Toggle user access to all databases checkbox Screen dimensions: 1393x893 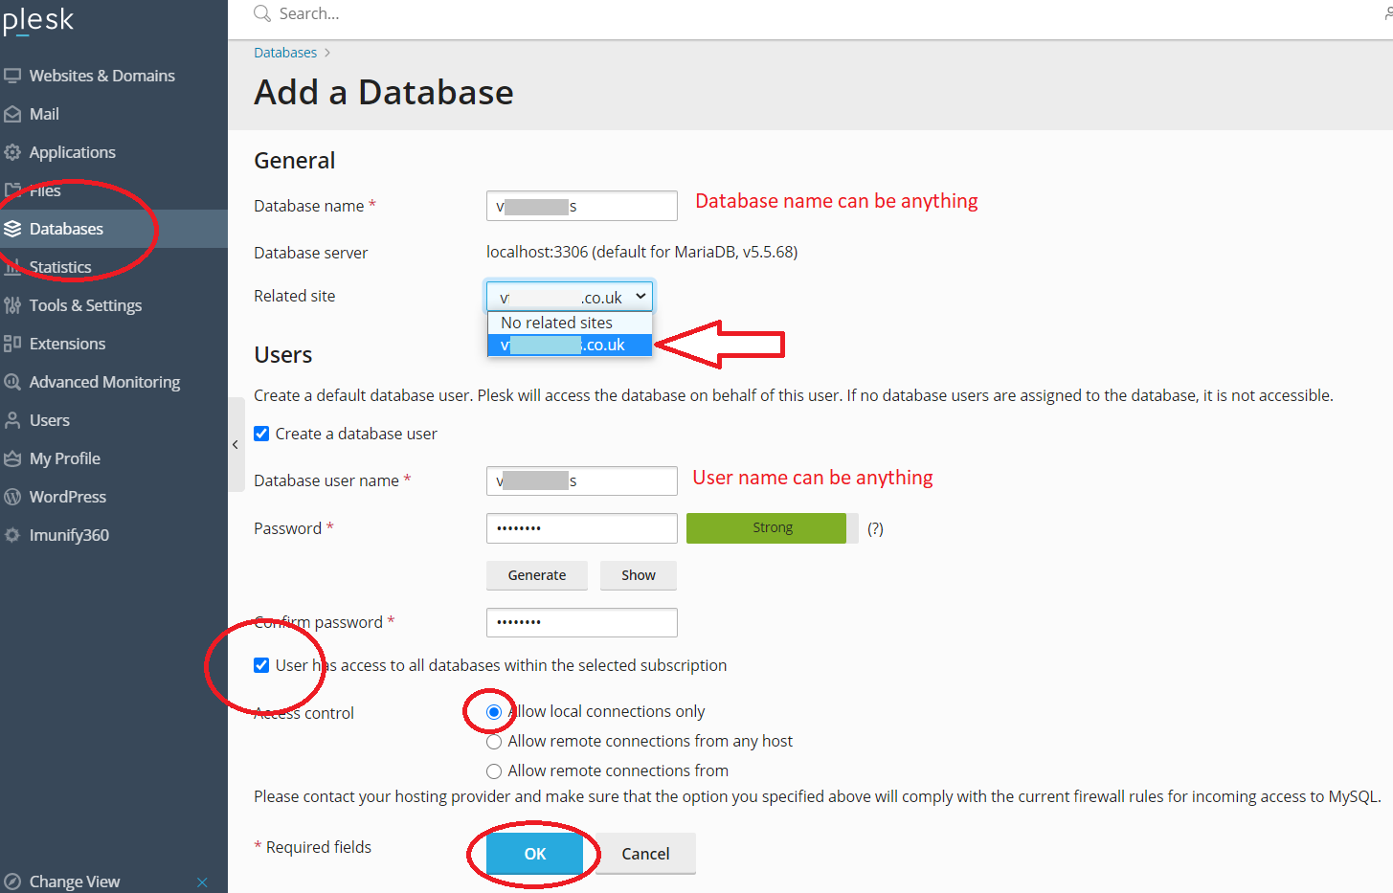261,664
